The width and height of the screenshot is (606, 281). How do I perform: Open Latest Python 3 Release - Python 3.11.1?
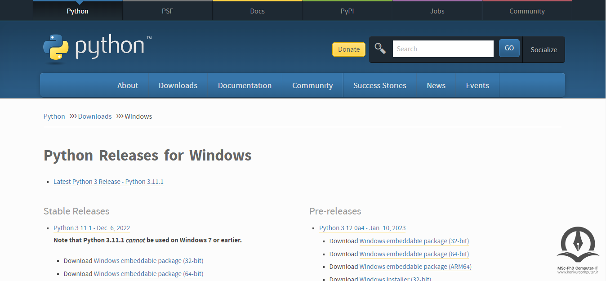pos(108,182)
